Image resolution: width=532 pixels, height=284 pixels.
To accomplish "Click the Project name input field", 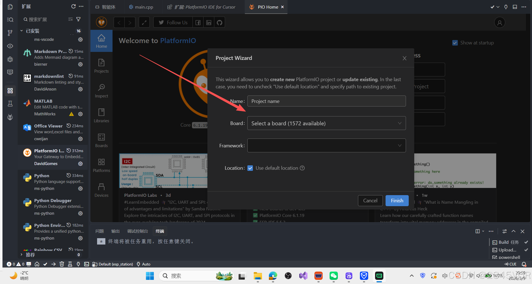I will (x=326, y=101).
